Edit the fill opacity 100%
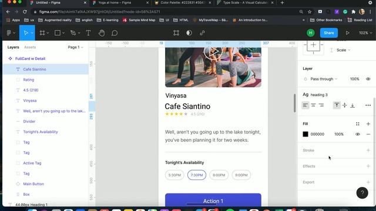376x211 pixels. 339,134
